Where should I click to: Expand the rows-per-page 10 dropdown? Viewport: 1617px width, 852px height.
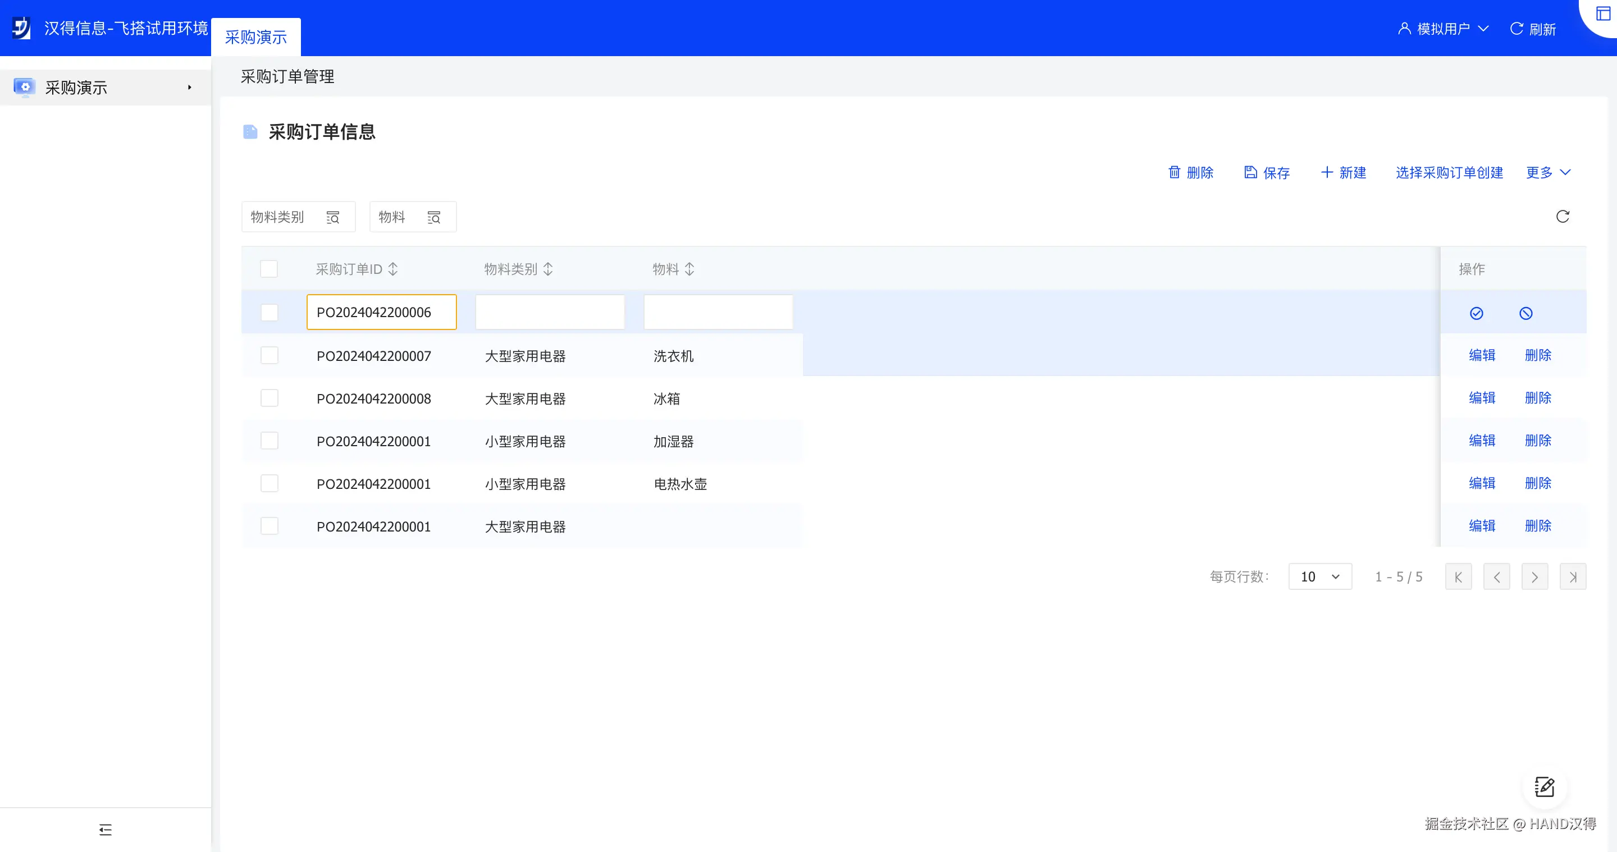pyautogui.click(x=1319, y=576)
